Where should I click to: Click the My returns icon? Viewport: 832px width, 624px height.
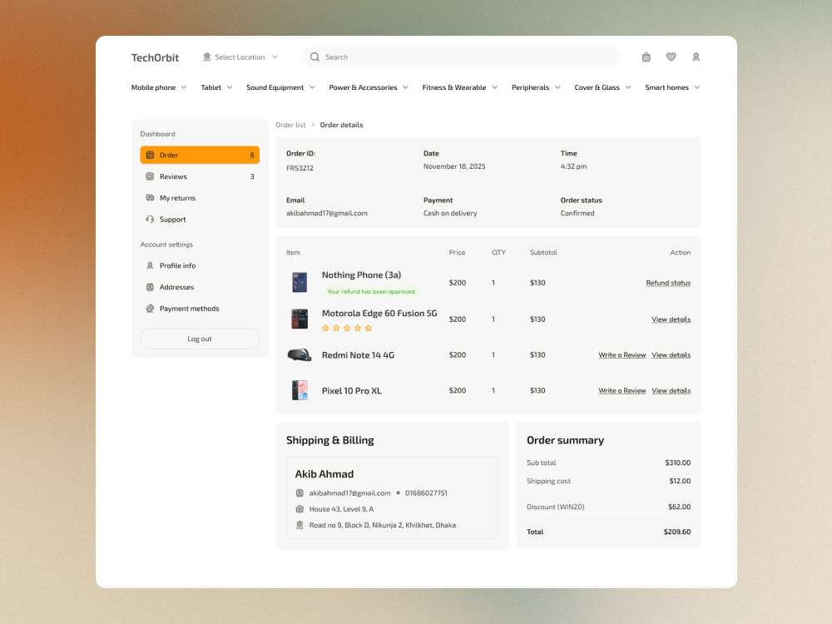point(150,197)
